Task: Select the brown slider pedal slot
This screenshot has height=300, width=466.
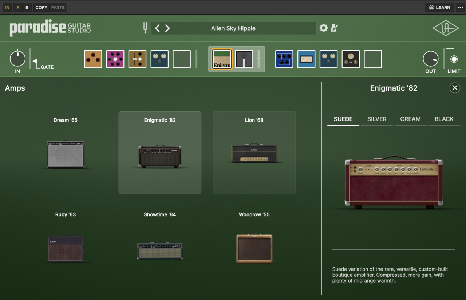Action: (x=137, y=59)
